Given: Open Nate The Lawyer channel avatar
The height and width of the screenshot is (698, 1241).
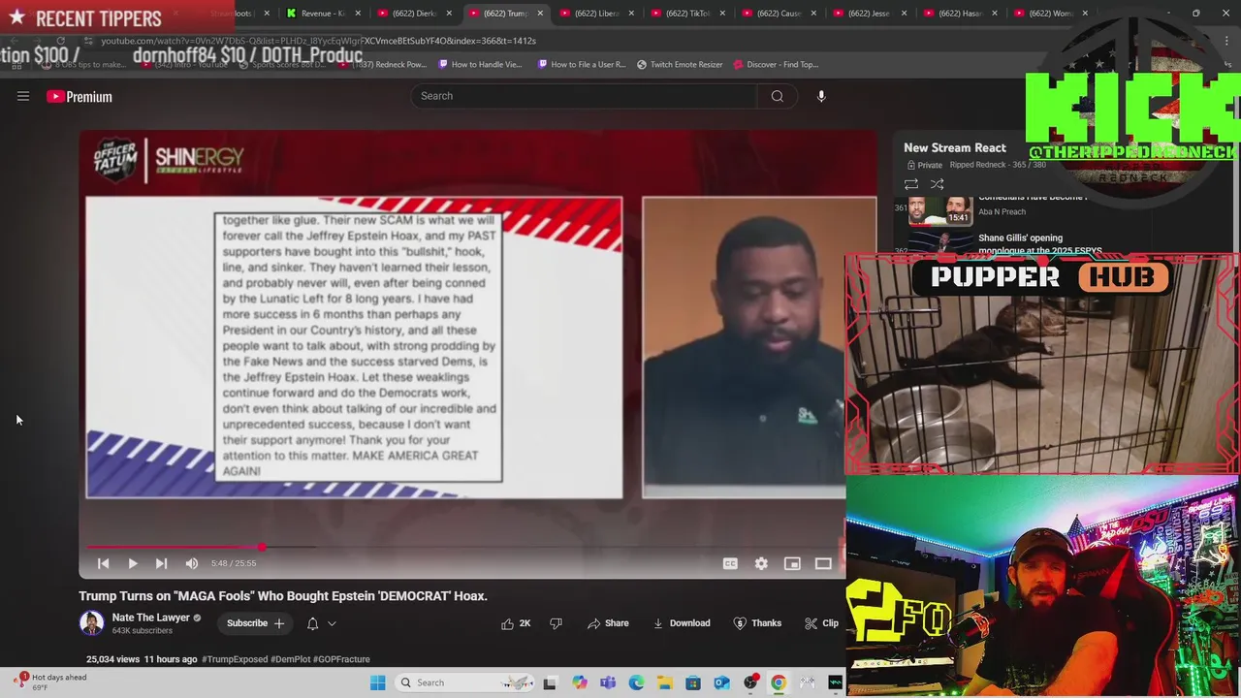Looking at the screenshot, I should click(91, 623).
